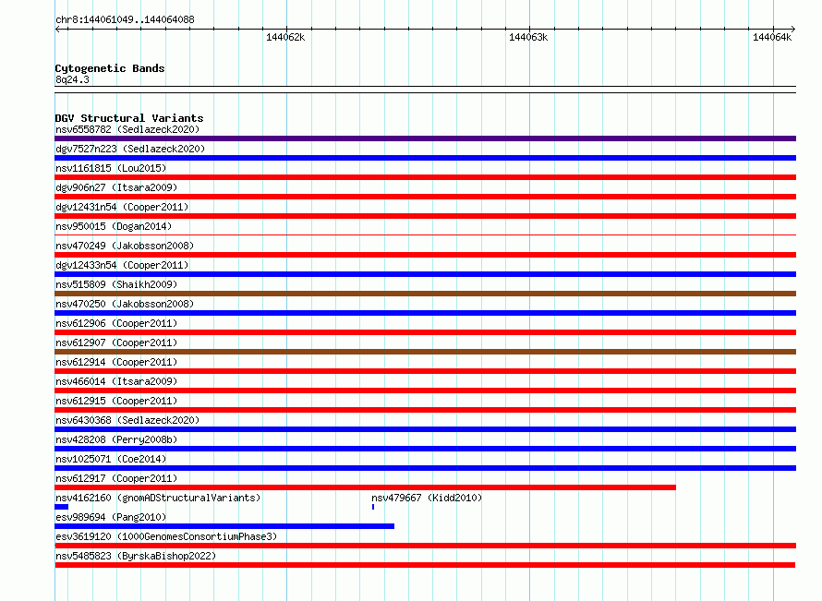Select nsv4162160 (gnomADStructuralVariants) label
Screen dimensions: 822x601
point(158,498)
